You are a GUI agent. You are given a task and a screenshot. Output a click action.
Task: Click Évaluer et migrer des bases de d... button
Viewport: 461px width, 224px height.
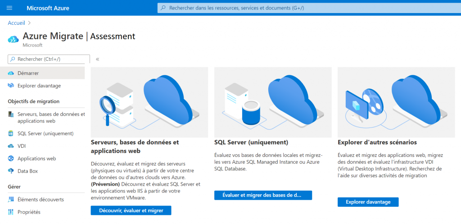point(263,195)
